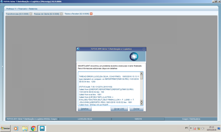Click the TOTVS logo in dialog banner
This screenshot has width=221, height=132.
(134, 57)
